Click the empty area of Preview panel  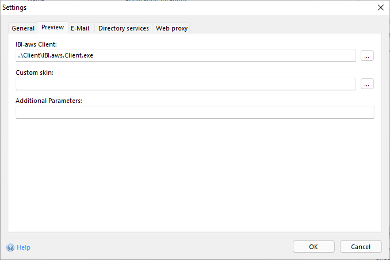click(x=194, y=173)
